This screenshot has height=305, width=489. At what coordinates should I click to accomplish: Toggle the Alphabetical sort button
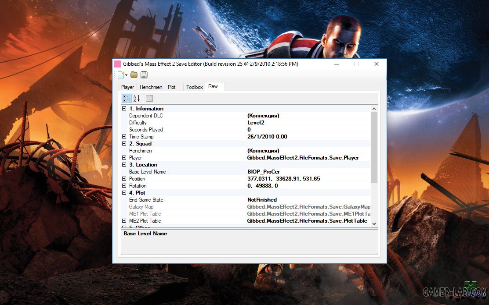coord(137,99)
